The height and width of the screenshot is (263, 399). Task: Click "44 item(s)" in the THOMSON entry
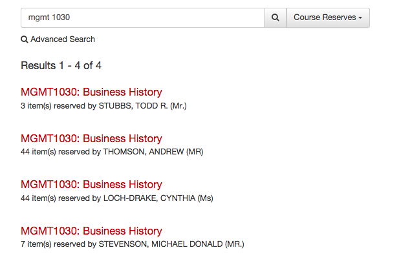click(x=38, y=152)
